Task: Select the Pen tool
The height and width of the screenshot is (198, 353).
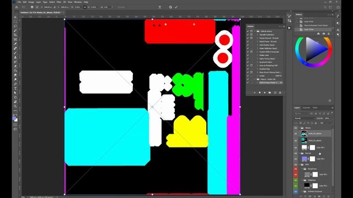Action: coord(15,84)
